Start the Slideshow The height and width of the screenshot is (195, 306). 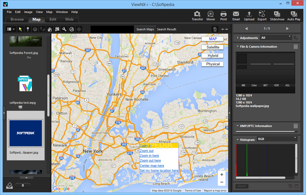(277, 16)
